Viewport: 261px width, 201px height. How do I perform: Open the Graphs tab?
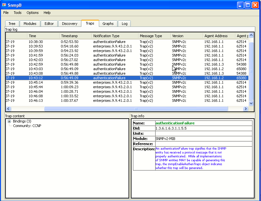(108, 24)
